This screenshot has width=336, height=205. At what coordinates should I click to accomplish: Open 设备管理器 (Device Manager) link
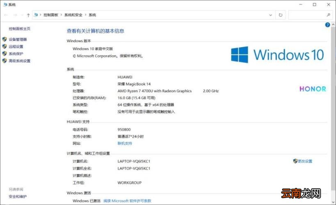(x=18, y=39)
